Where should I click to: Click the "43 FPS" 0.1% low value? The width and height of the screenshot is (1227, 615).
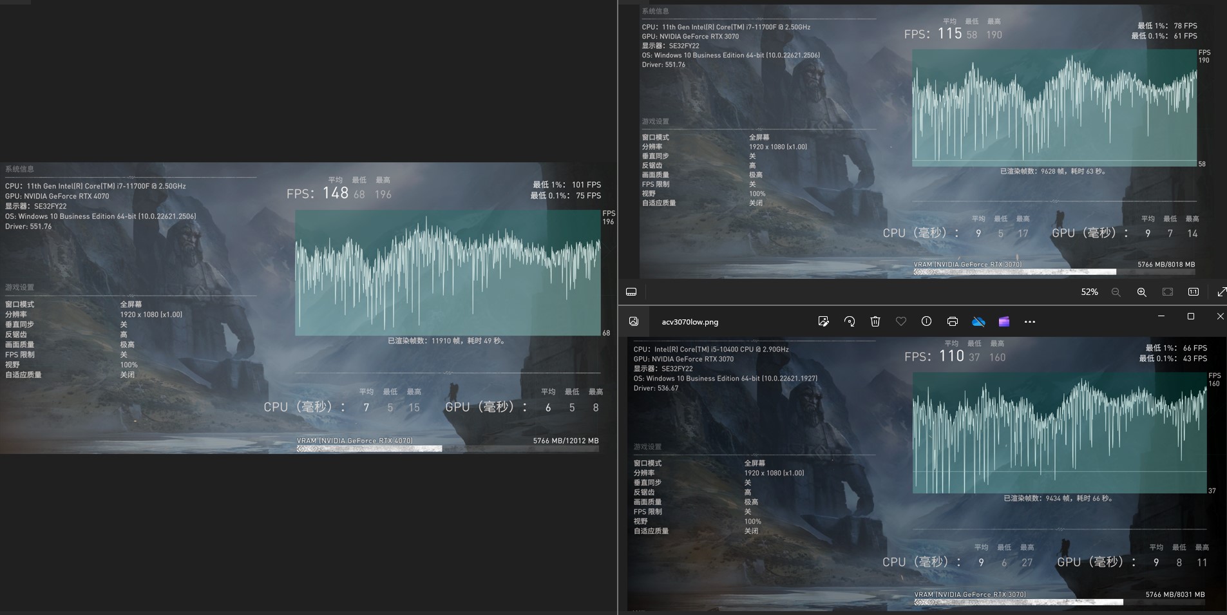point(1195,359)
